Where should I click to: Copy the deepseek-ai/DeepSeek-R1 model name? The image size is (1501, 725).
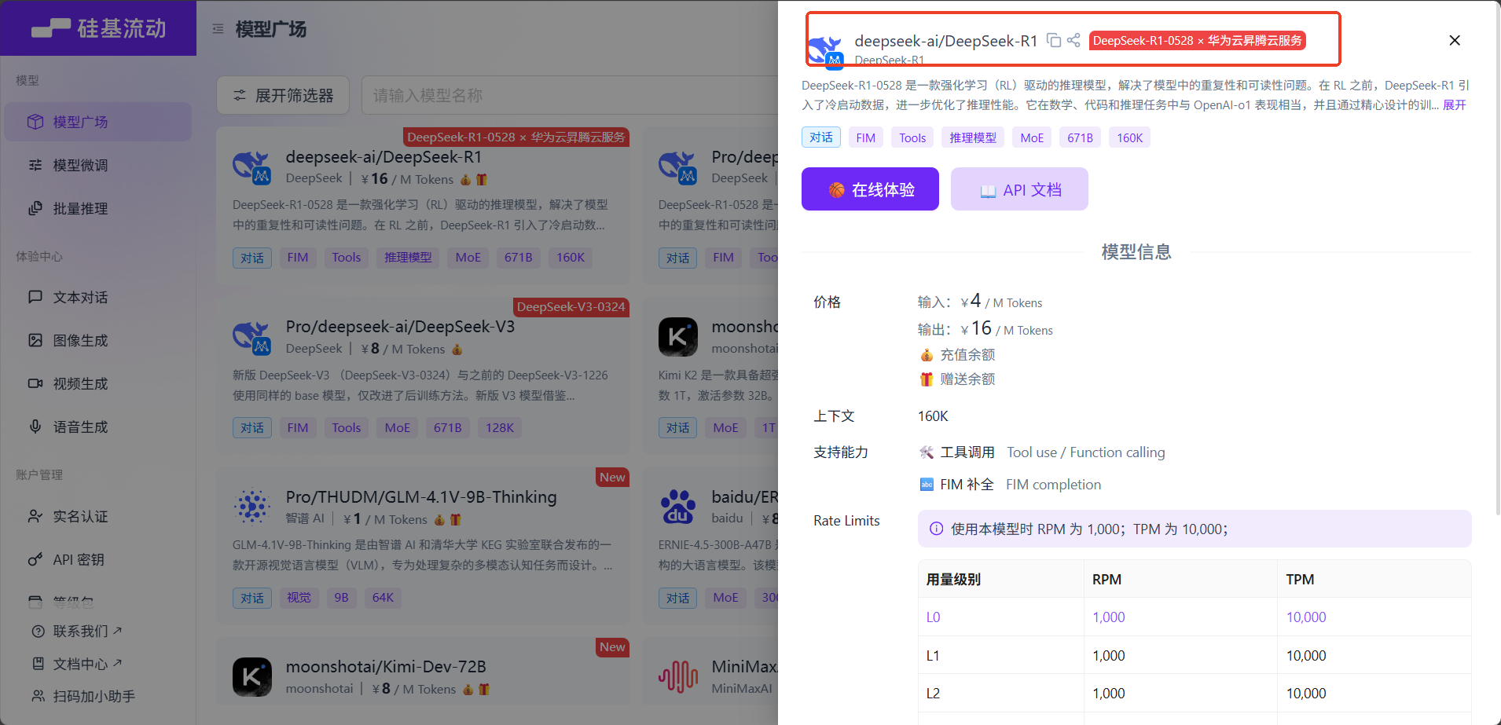pos(1055,40)
